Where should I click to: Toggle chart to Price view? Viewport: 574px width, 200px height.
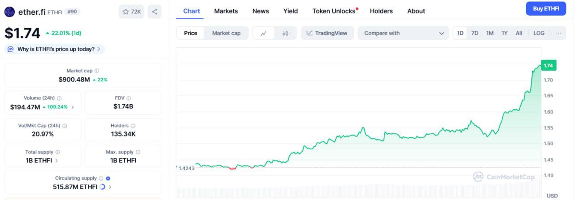coord(191,33)
